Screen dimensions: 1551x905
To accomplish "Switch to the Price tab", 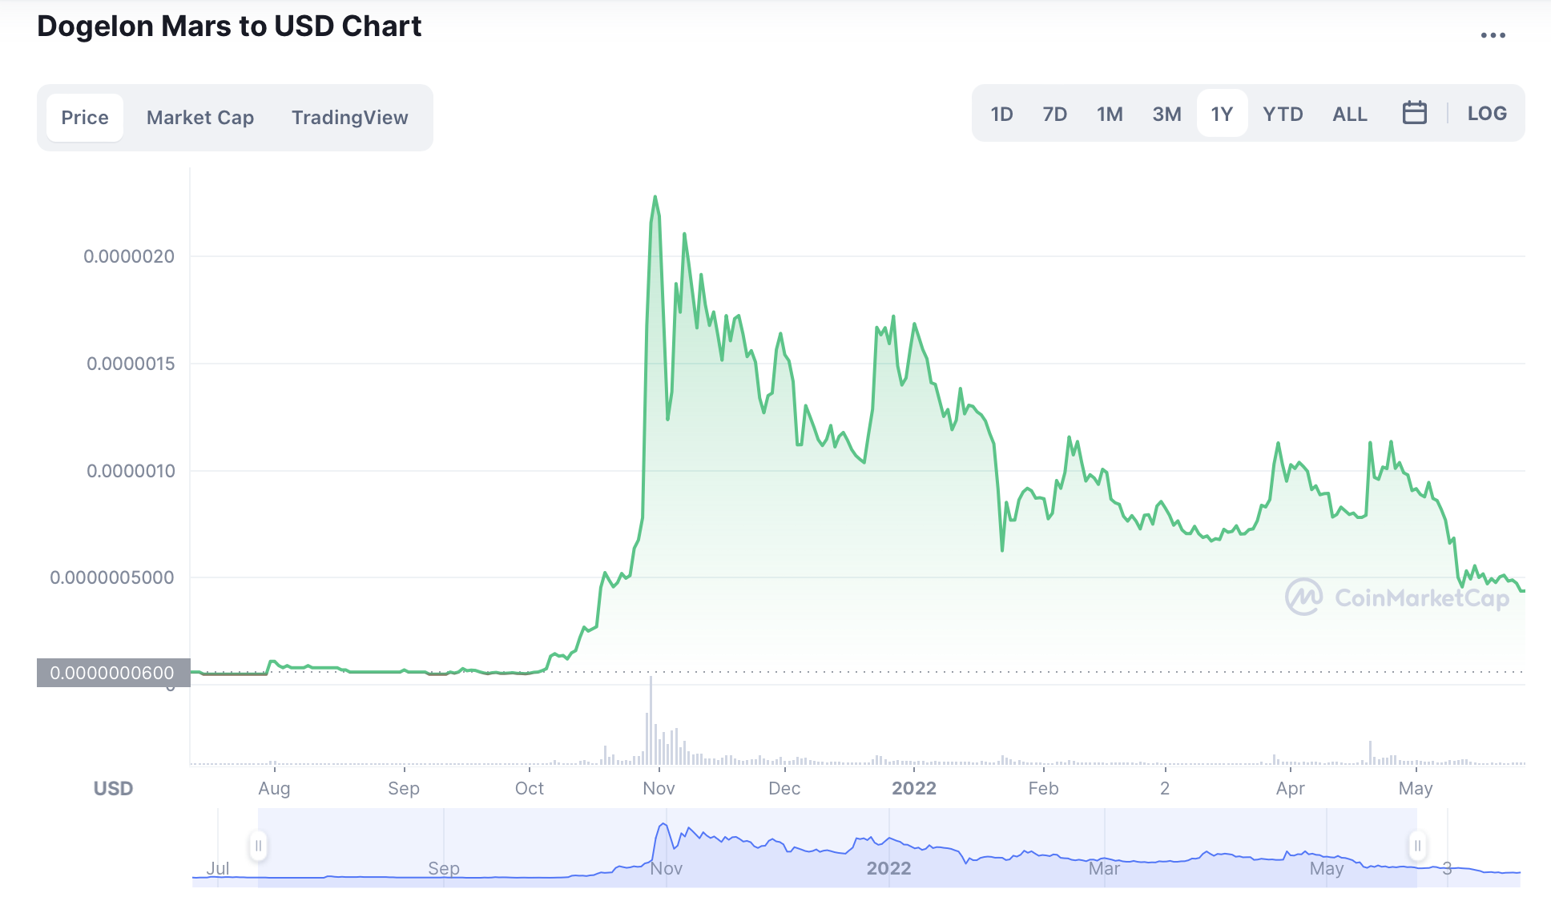I will tap(85, 118).
